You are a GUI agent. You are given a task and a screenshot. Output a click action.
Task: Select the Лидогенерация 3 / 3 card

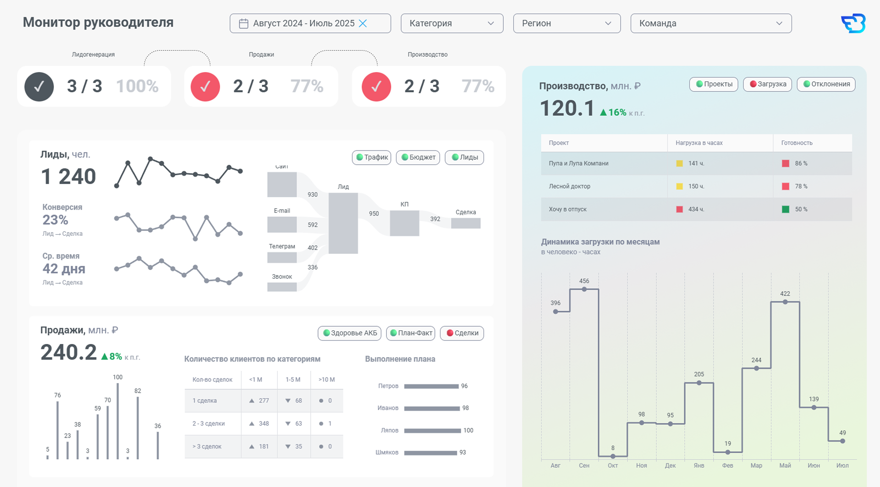point(94,87)
